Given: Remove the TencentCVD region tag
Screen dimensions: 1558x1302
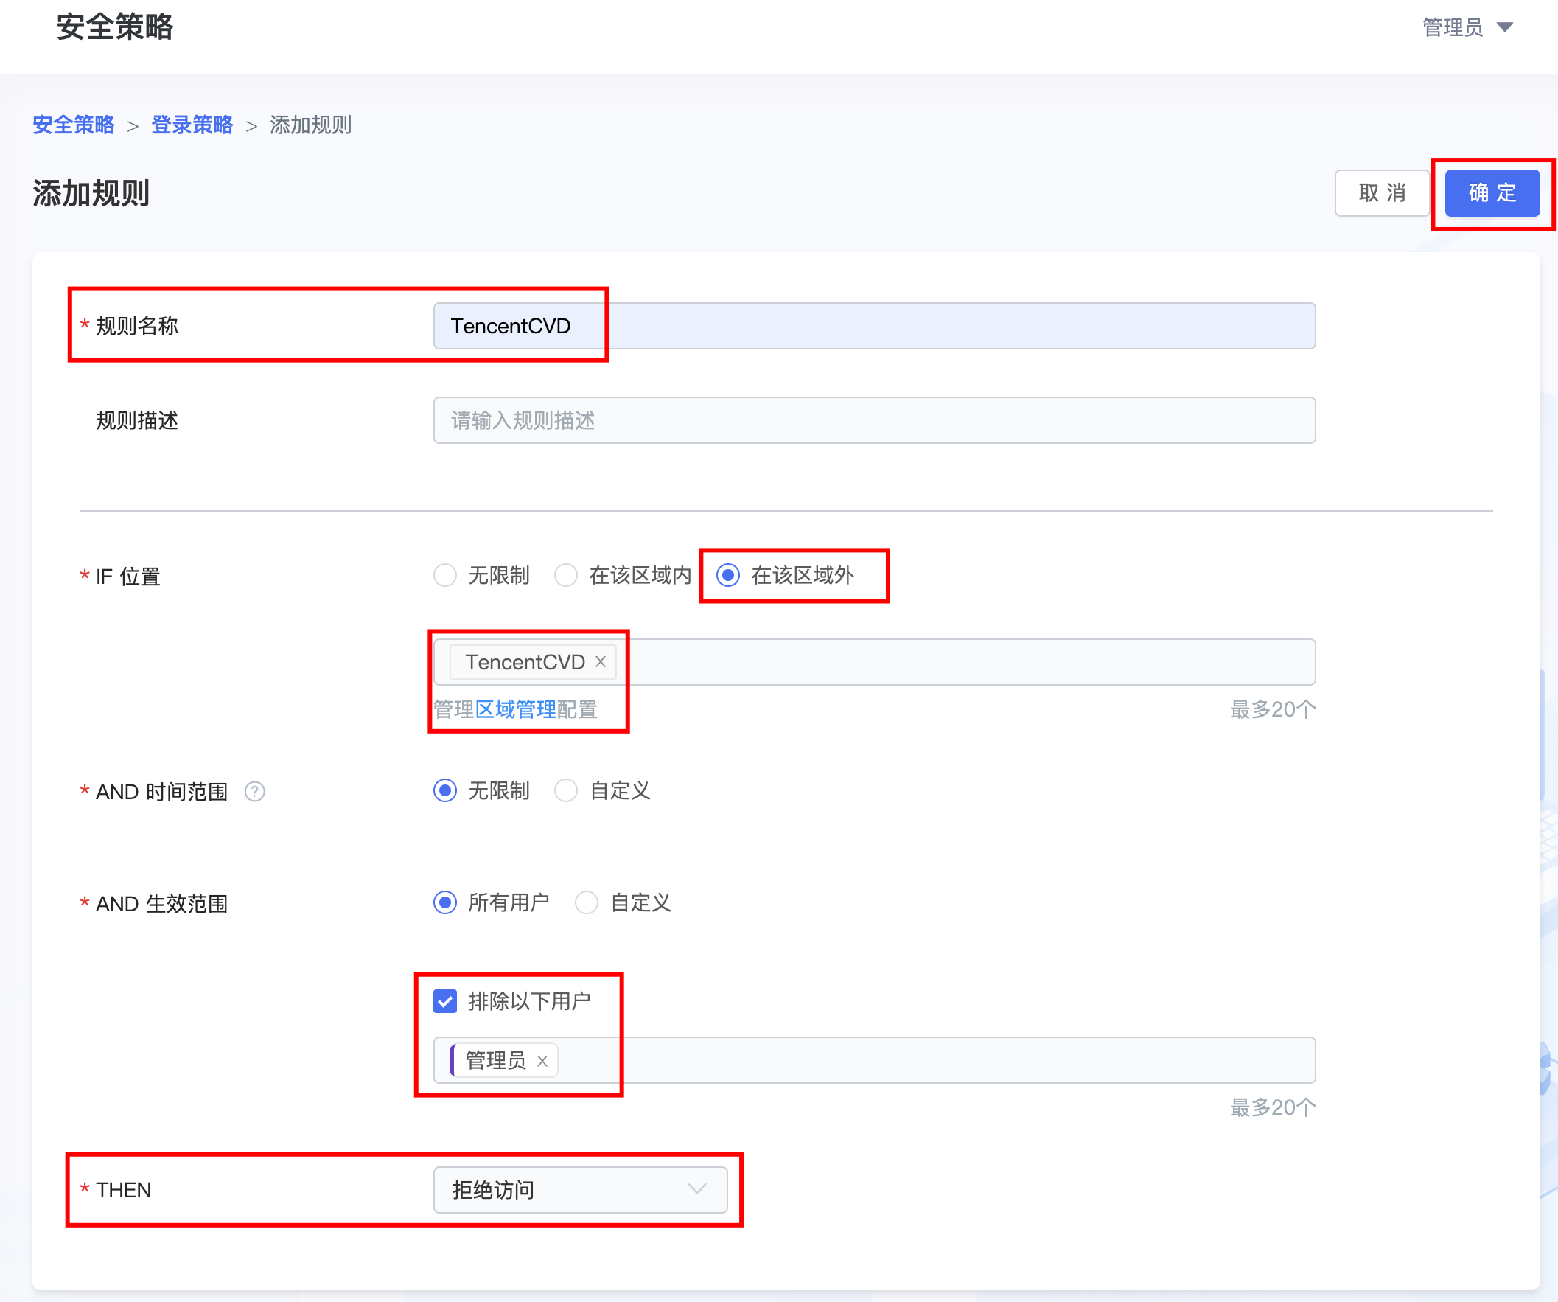Looking at the screenshot, I should [601, 661].
